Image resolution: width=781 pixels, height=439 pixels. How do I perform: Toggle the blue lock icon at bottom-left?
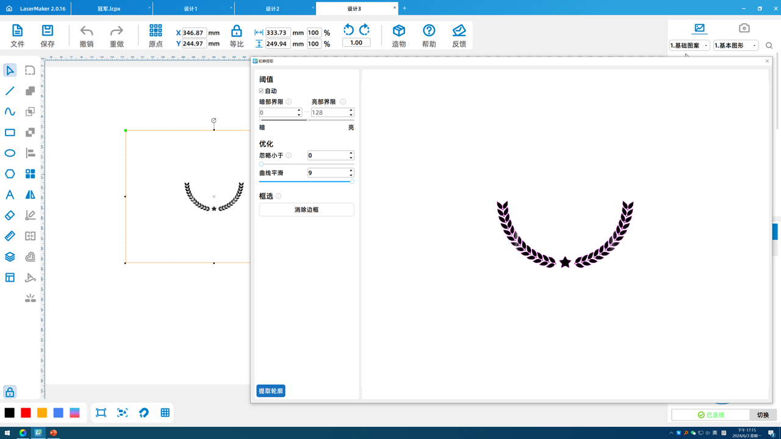10,392
